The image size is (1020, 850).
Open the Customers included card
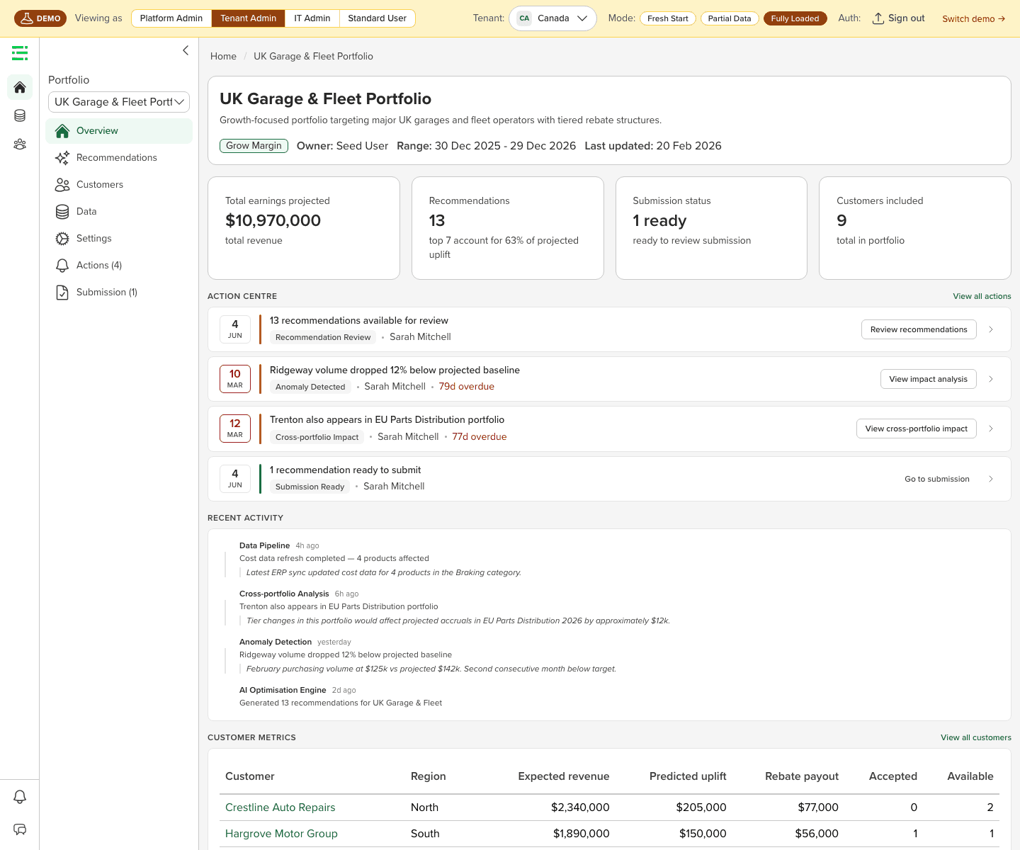(x=915, y=228)
